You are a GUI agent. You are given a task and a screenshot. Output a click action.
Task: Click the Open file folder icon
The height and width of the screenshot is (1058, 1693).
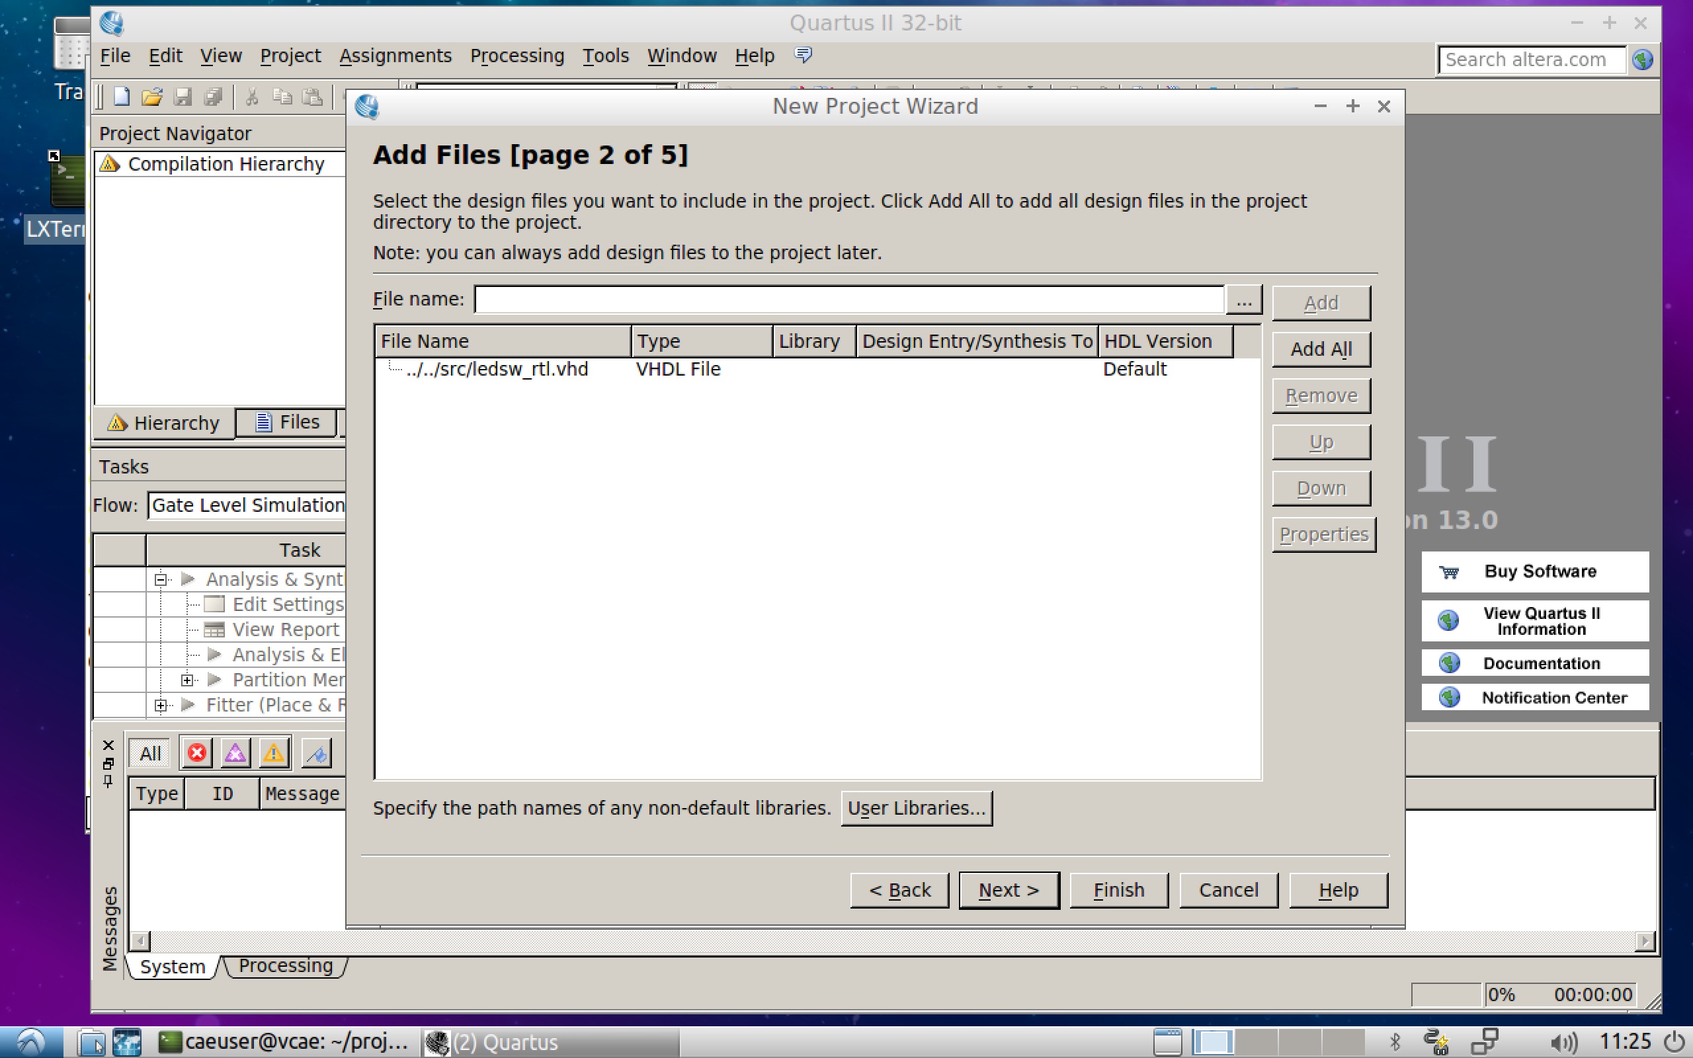pyautogui.click(x=152, y=97)
